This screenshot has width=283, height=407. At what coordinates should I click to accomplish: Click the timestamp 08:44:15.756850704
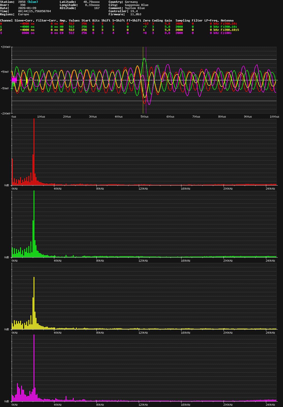(x=34, y=11)
